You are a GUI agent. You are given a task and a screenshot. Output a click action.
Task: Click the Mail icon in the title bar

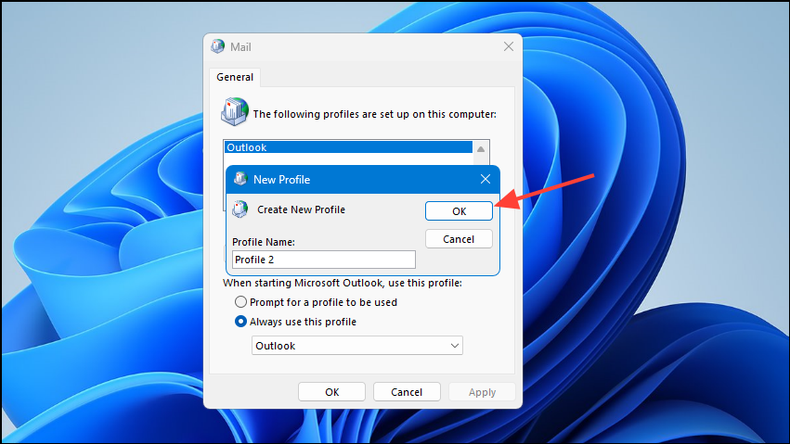tap(217, 46)
